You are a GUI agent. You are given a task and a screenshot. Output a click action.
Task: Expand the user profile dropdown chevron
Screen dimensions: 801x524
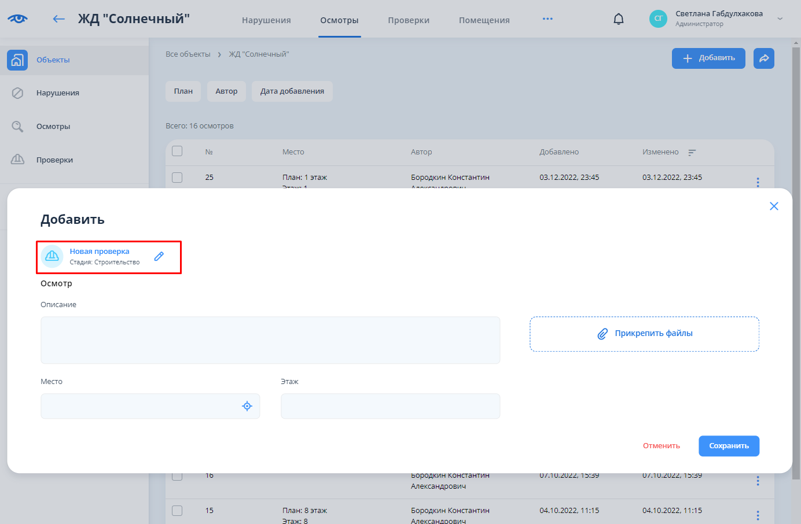pyautogui.click(x=780, y=19)
